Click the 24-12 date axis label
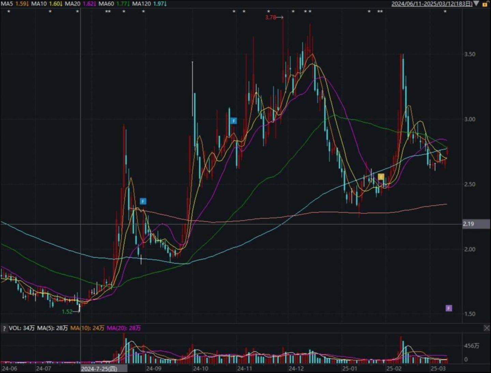Viewport: 491px width, 373px height. point(296,369)
